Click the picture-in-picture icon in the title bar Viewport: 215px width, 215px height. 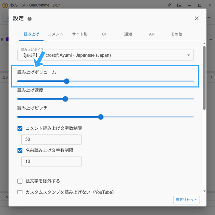(179, 5)
